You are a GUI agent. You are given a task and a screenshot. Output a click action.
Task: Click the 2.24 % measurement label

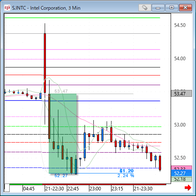[x=126, y=176]
